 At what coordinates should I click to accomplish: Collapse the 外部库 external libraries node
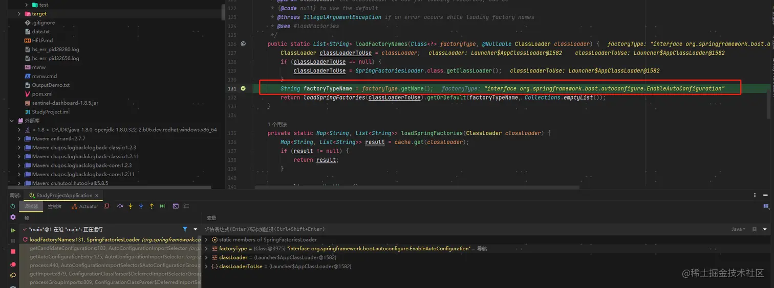click(12, 121)
